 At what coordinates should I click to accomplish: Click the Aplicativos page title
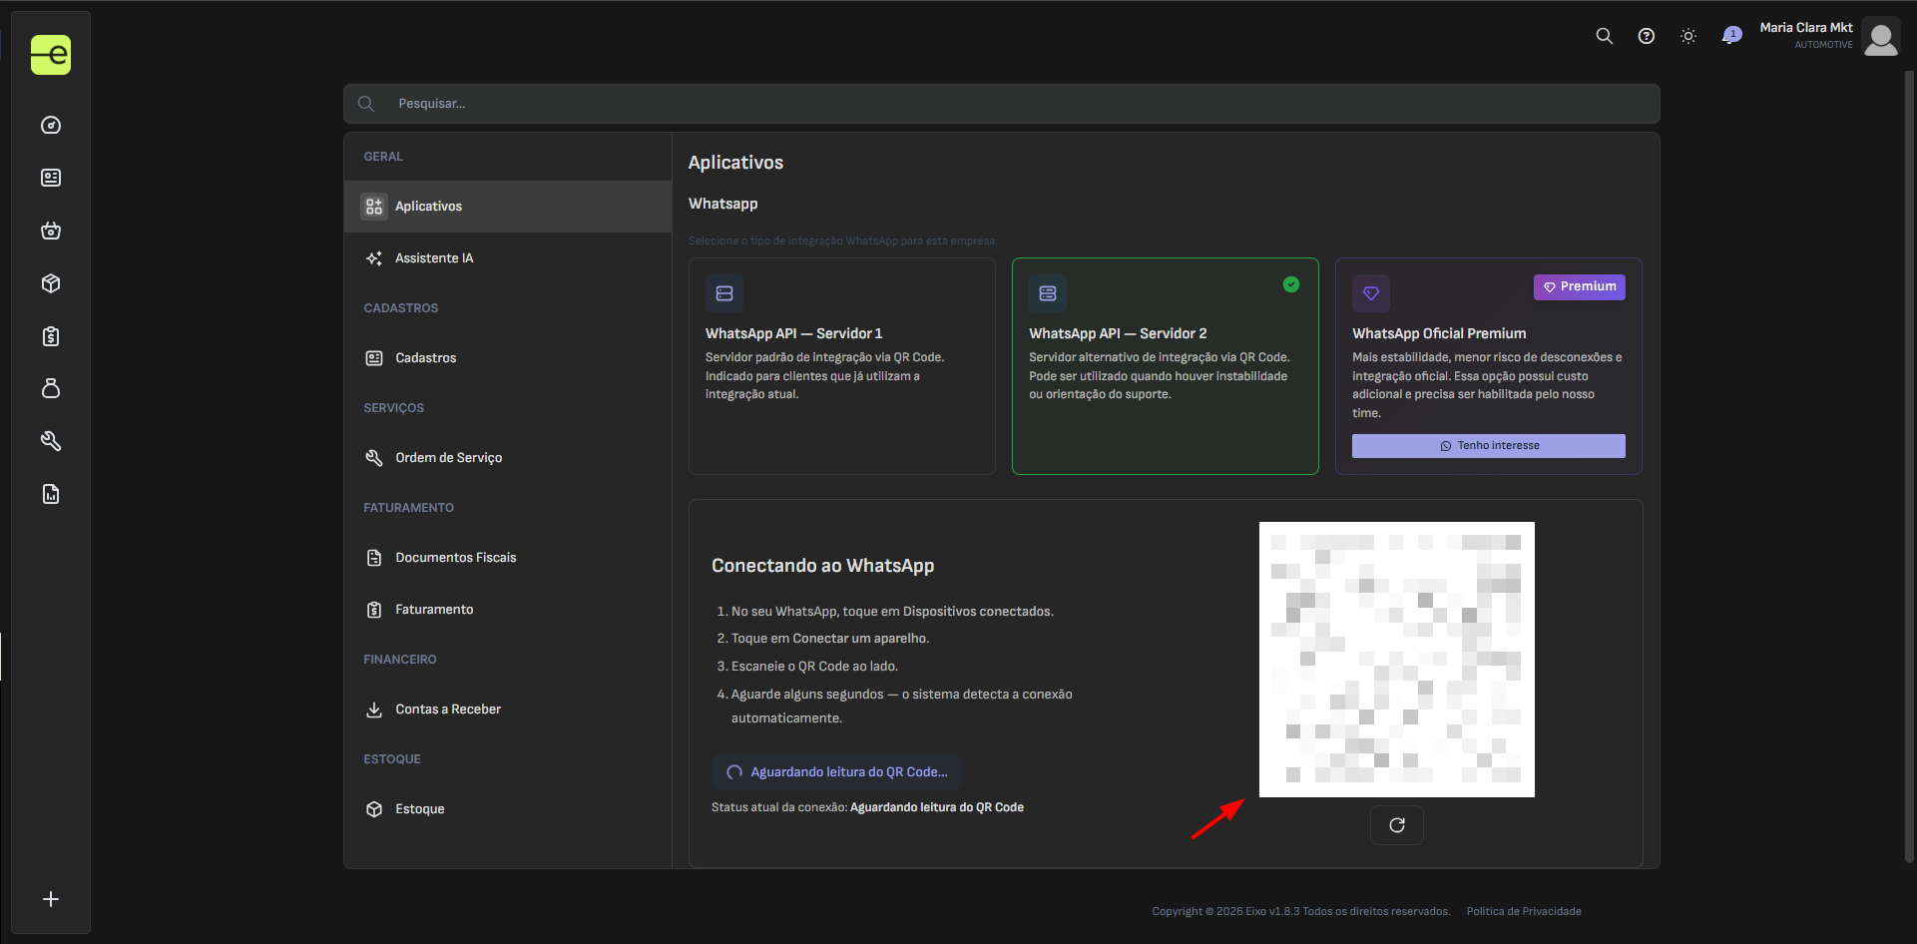click(735, 163)
